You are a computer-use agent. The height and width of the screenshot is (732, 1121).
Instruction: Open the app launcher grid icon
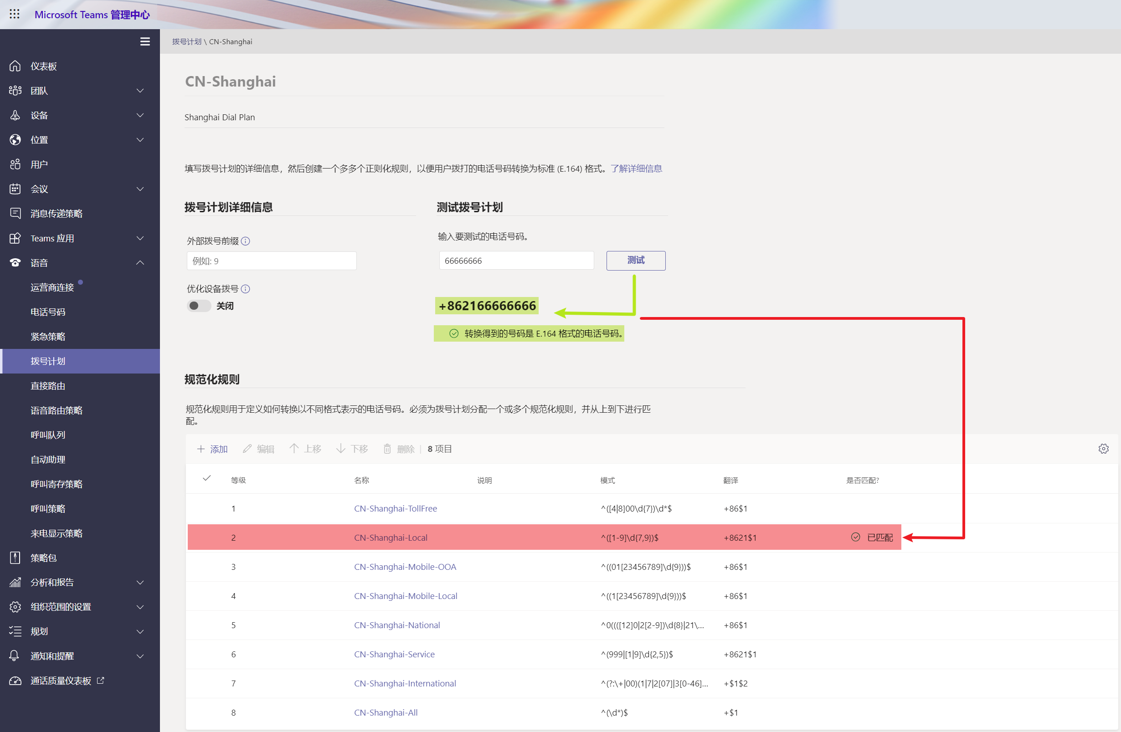pyautogui.click(x=15, y=14)
